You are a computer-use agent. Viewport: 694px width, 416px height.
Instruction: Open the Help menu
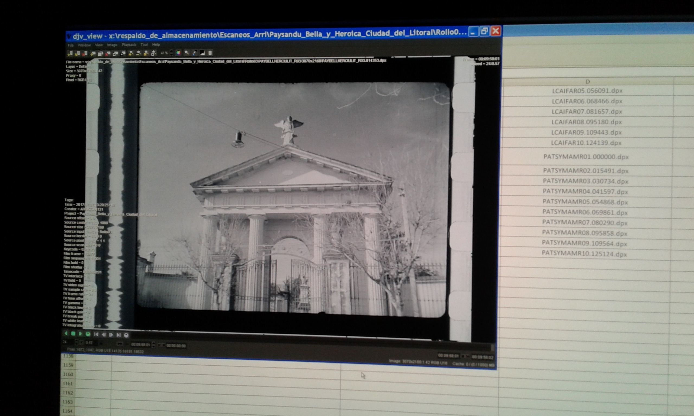(x=156, y=45)
